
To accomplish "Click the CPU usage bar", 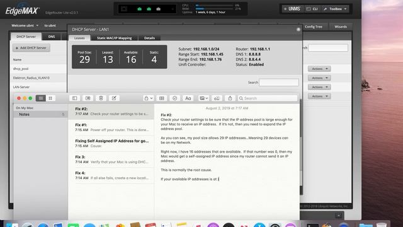I will [x=215, y=5].
